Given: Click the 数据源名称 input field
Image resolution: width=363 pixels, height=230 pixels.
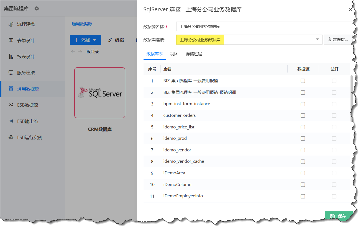Looking at the screenshot, I should pos(264,27).
